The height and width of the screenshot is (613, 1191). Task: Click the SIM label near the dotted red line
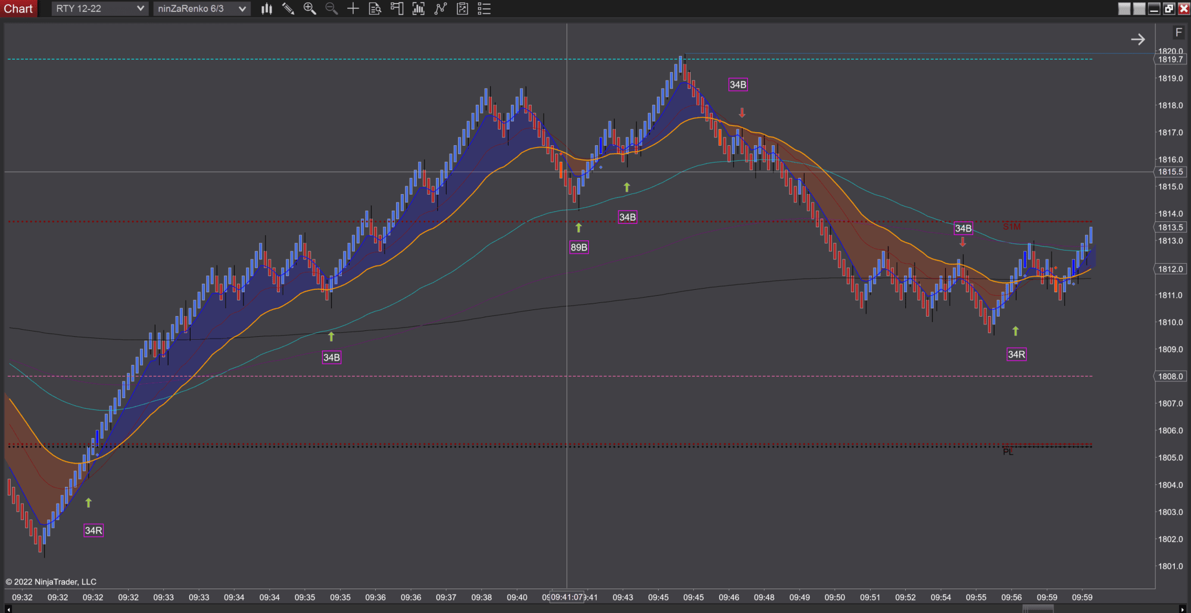1011,226
